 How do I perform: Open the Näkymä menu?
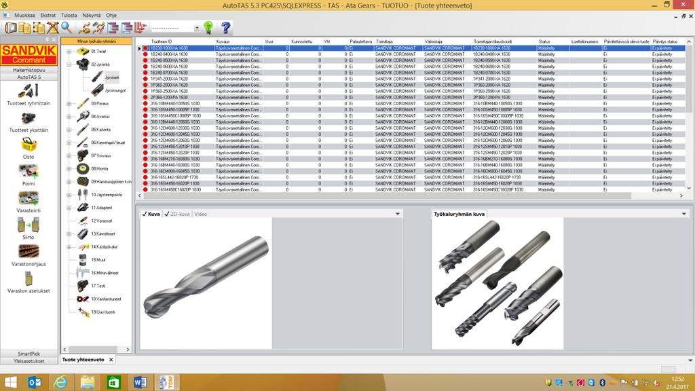(x=92, y=15)
